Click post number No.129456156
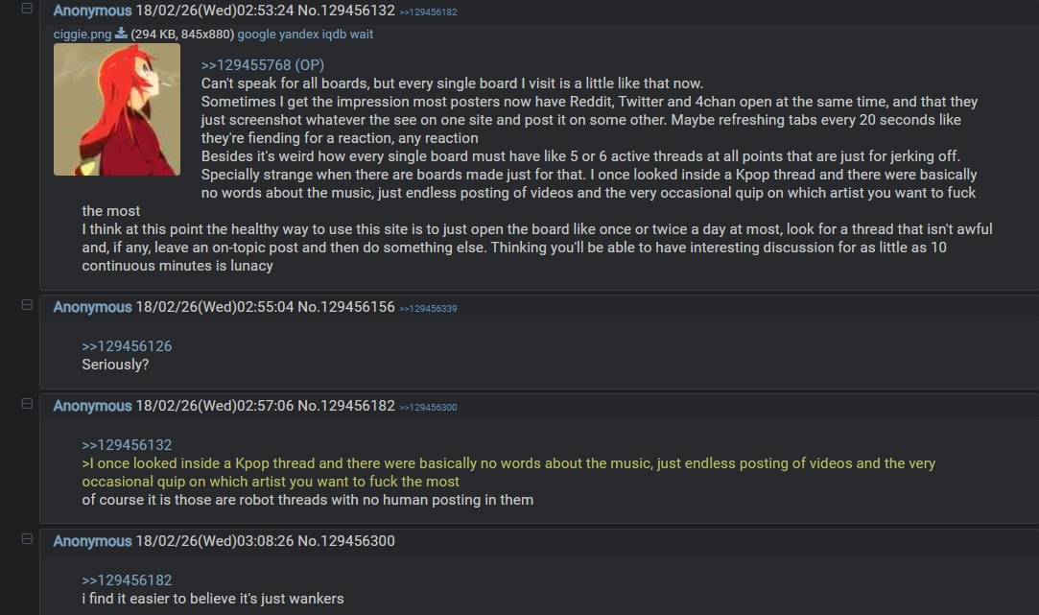The image size is (1039, 615). tap(346, 307)
